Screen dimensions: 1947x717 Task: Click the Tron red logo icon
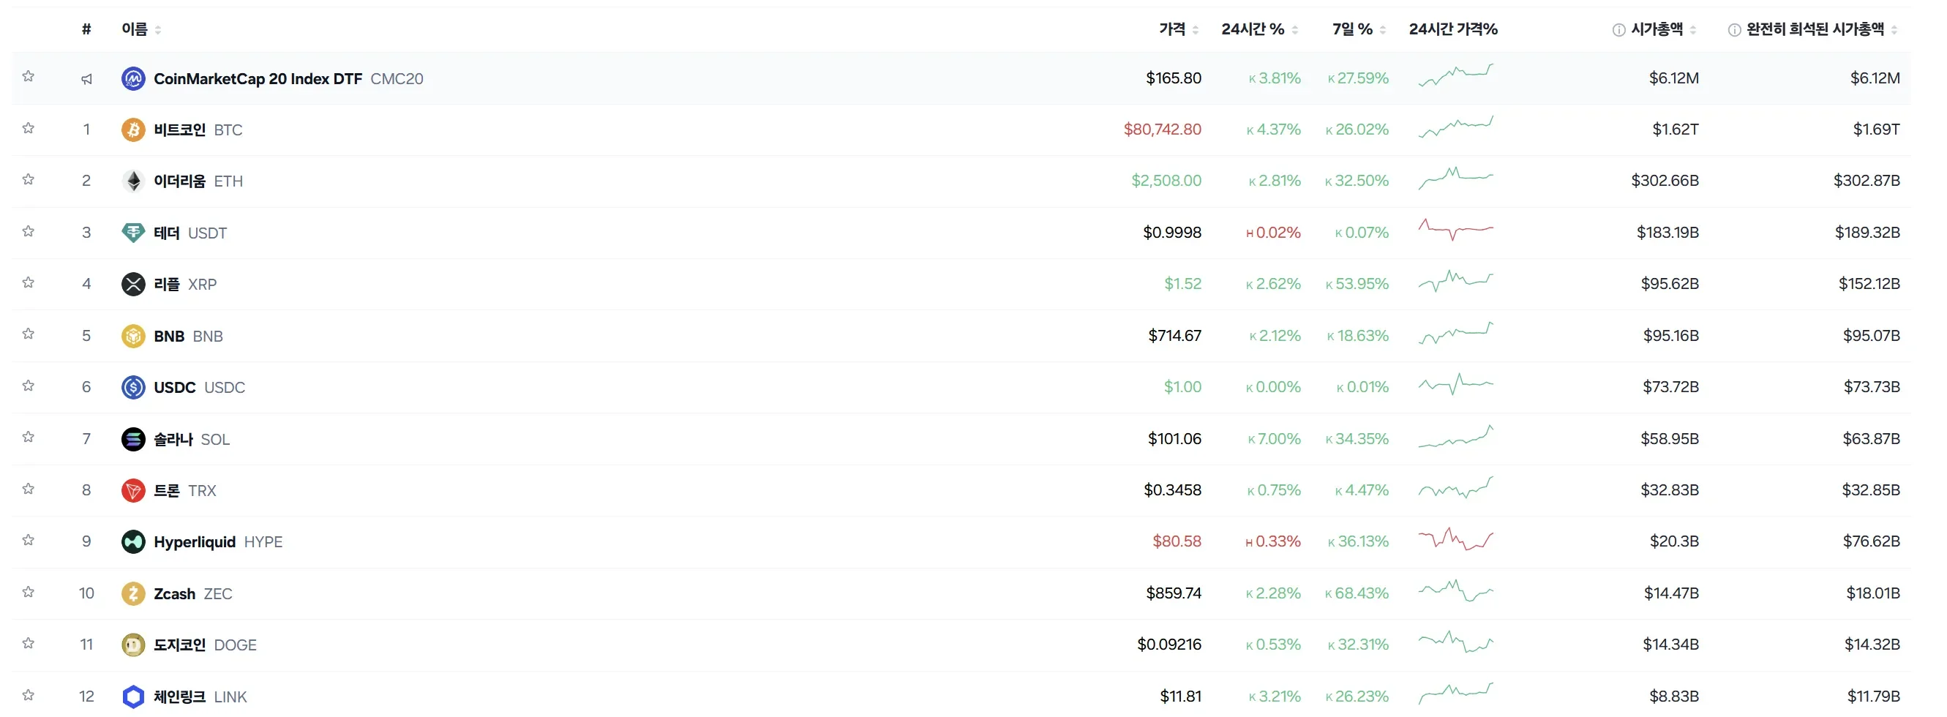coord(133,490)
